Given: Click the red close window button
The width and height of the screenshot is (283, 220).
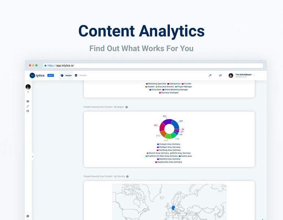Looking at the screenshot, I should [30, 66].
